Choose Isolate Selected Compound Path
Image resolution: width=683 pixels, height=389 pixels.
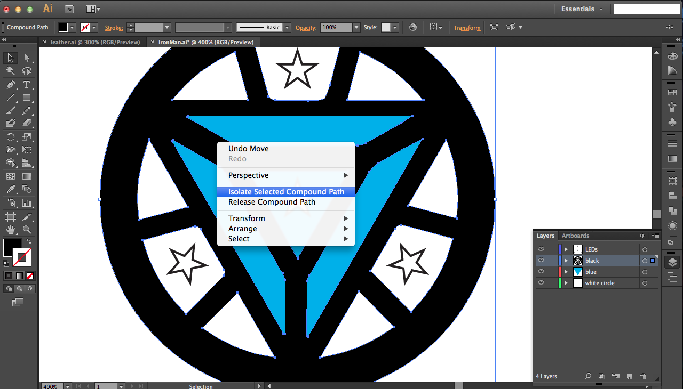coord(286,192)
